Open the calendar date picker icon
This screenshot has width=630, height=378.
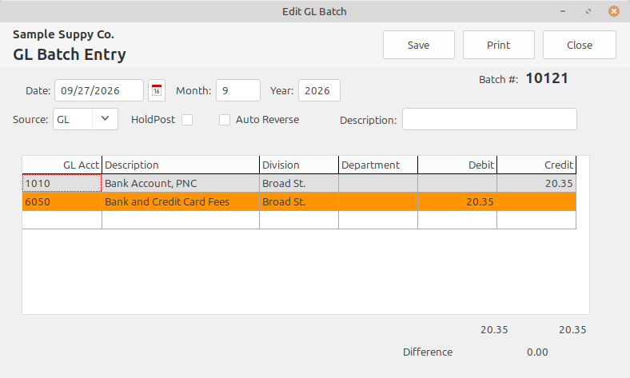click(x=157, y=90)
